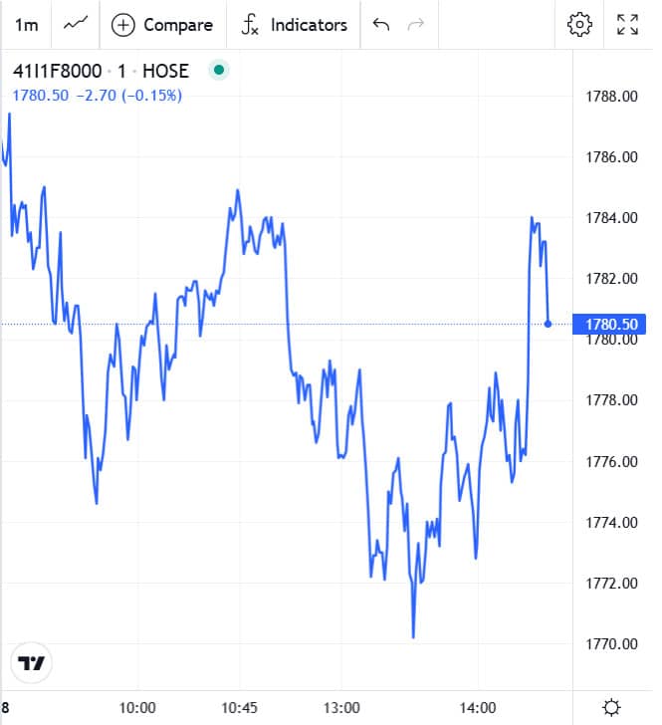The height and width of the screenshot is (725, 662).
Task: Undo the last chart action
Action: 381,24
